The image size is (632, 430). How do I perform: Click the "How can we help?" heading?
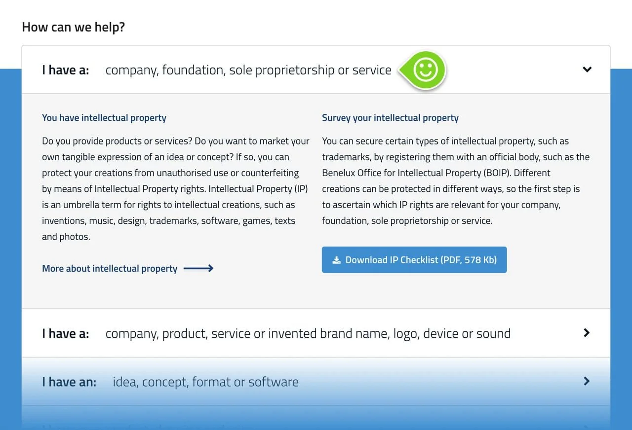(x=74, y=27)
